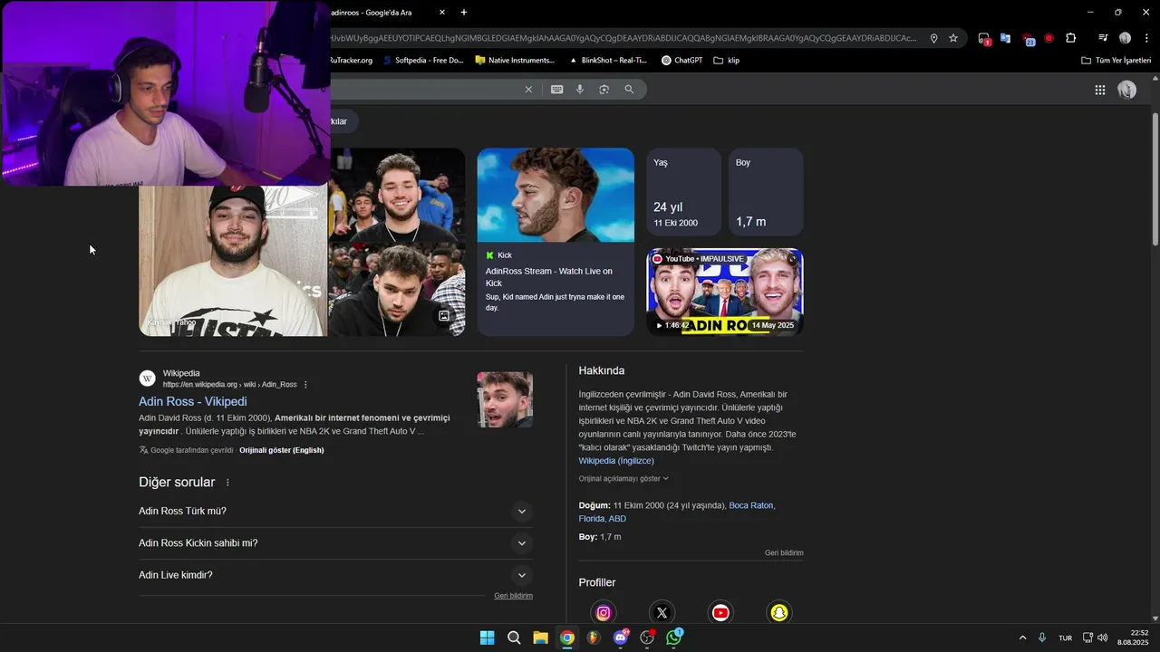Open volume control in system tray

1103,638
